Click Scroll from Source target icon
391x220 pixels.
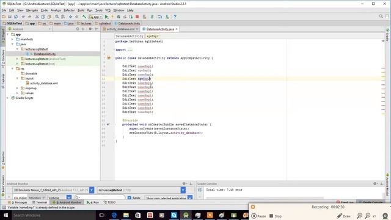78,29
